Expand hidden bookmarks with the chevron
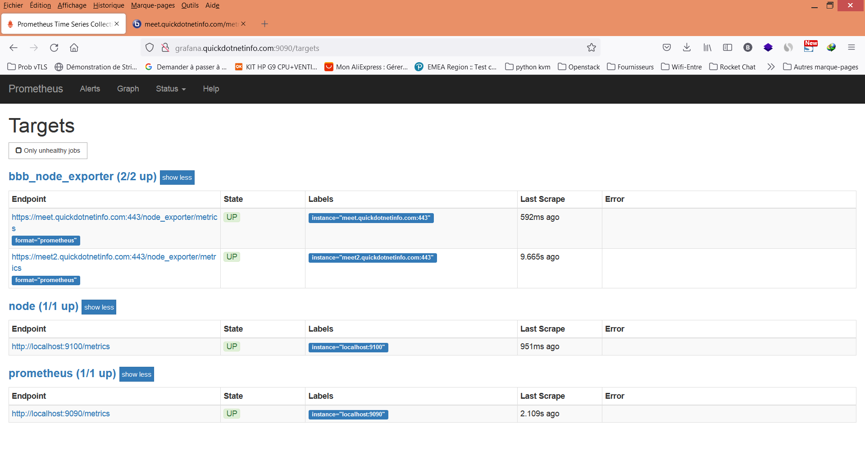The width and height of the screenshot is (865, 465). tap(771, 67)
